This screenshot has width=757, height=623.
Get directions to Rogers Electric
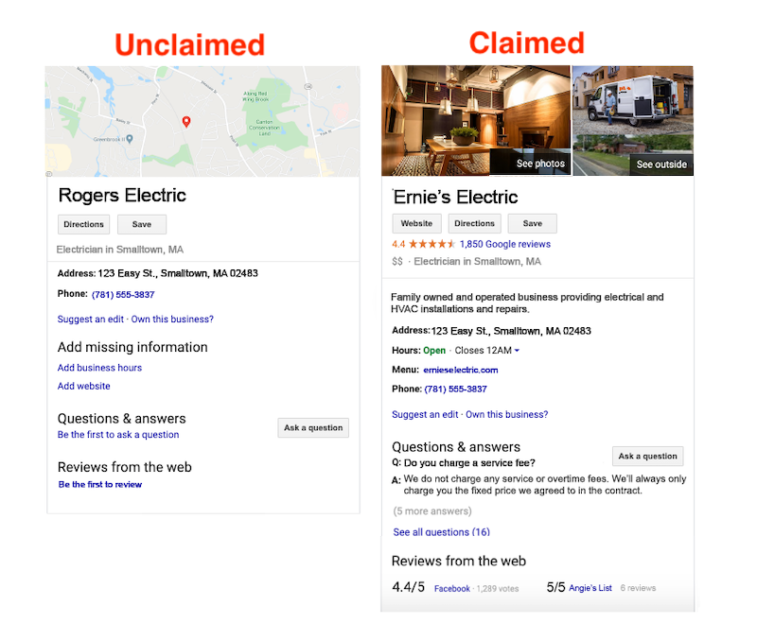pyautogui.click(x=83, y=224)
